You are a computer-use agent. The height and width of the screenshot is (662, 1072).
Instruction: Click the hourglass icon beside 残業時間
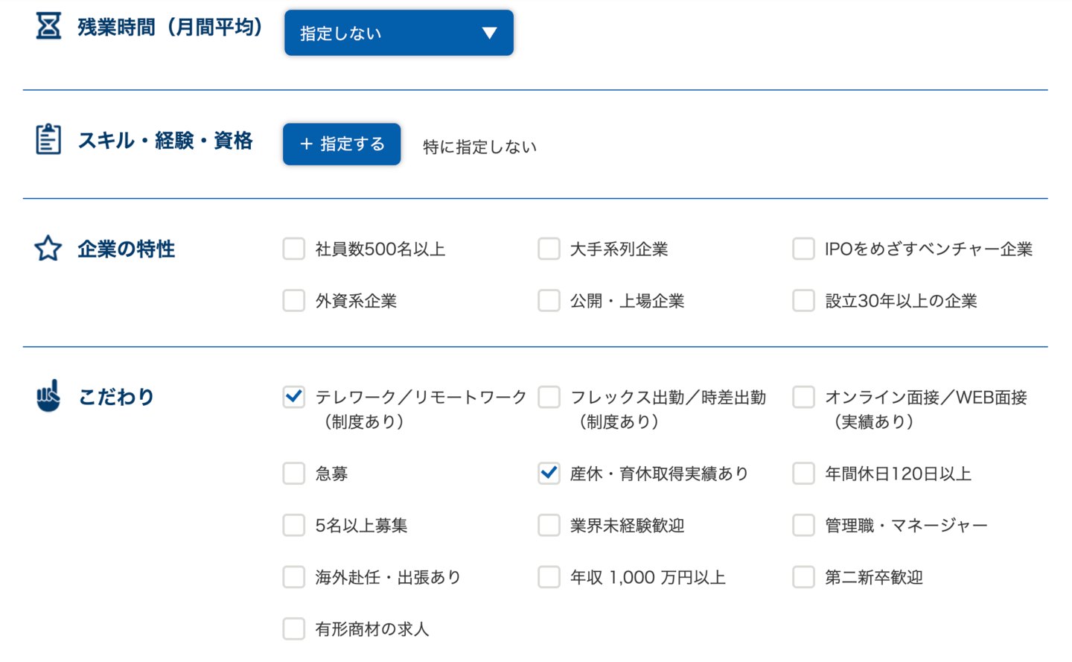pos(47,26)
